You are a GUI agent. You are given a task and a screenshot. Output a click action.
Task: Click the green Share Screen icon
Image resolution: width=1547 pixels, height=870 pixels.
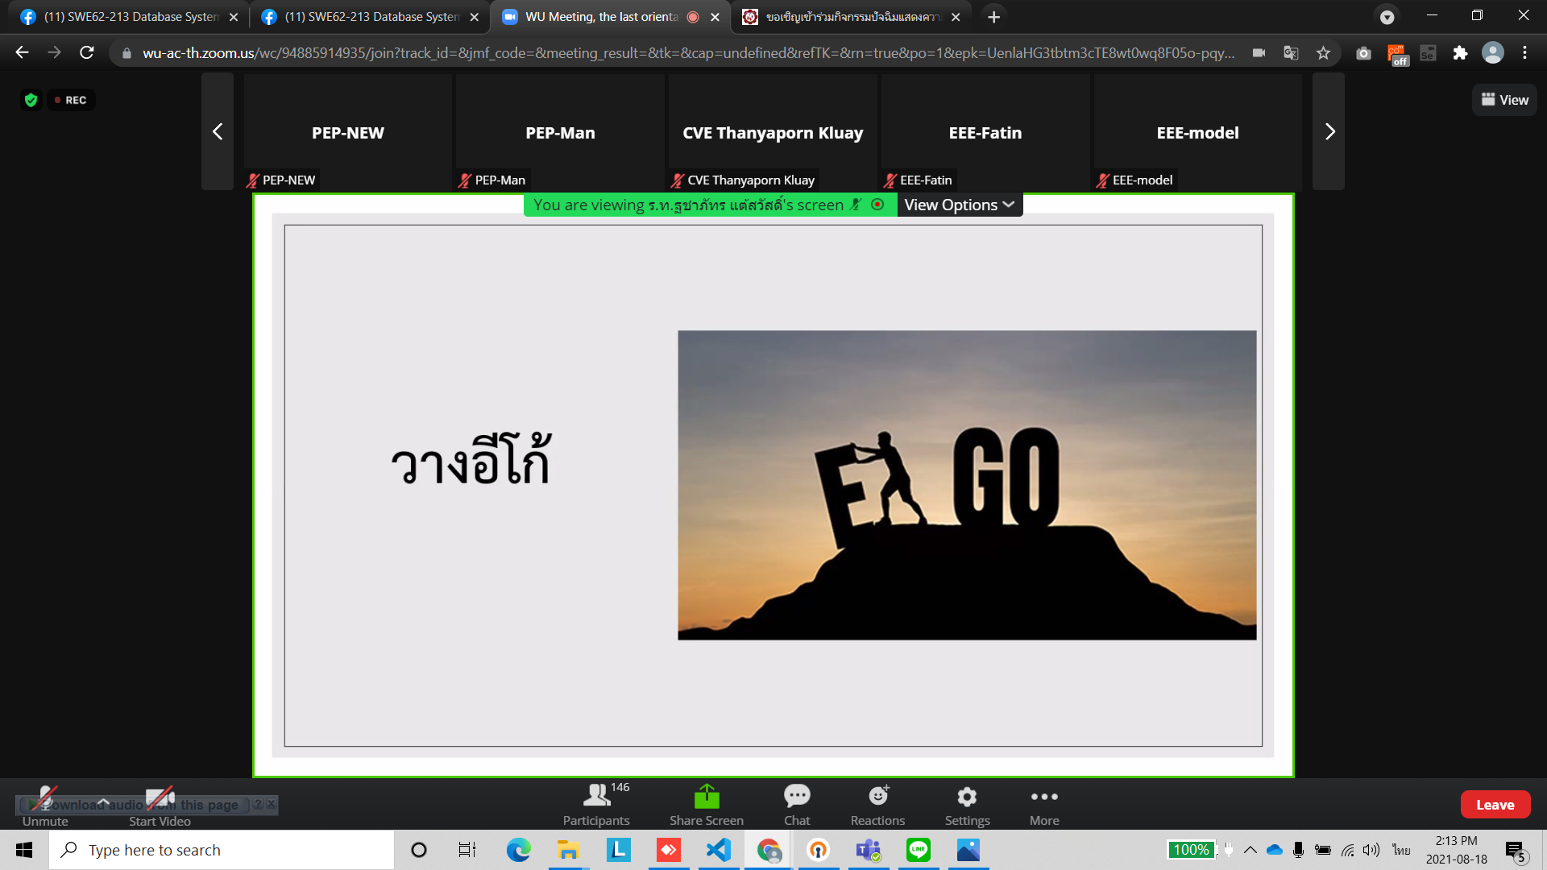707,797
